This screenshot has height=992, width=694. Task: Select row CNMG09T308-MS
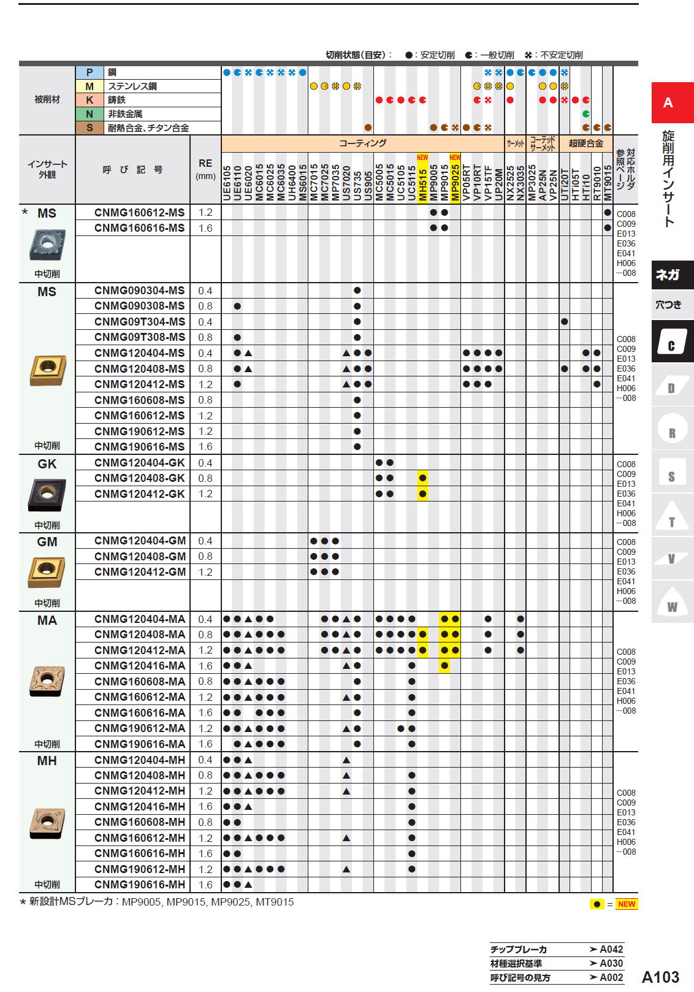tap(344, 337)
